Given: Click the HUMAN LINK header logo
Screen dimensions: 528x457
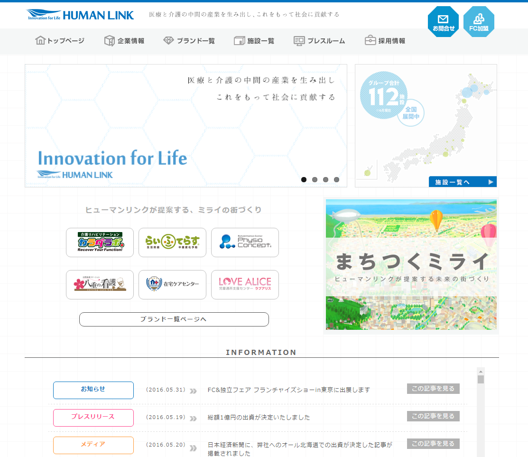Looking at the screenshot, I should [x=80, y=15].
